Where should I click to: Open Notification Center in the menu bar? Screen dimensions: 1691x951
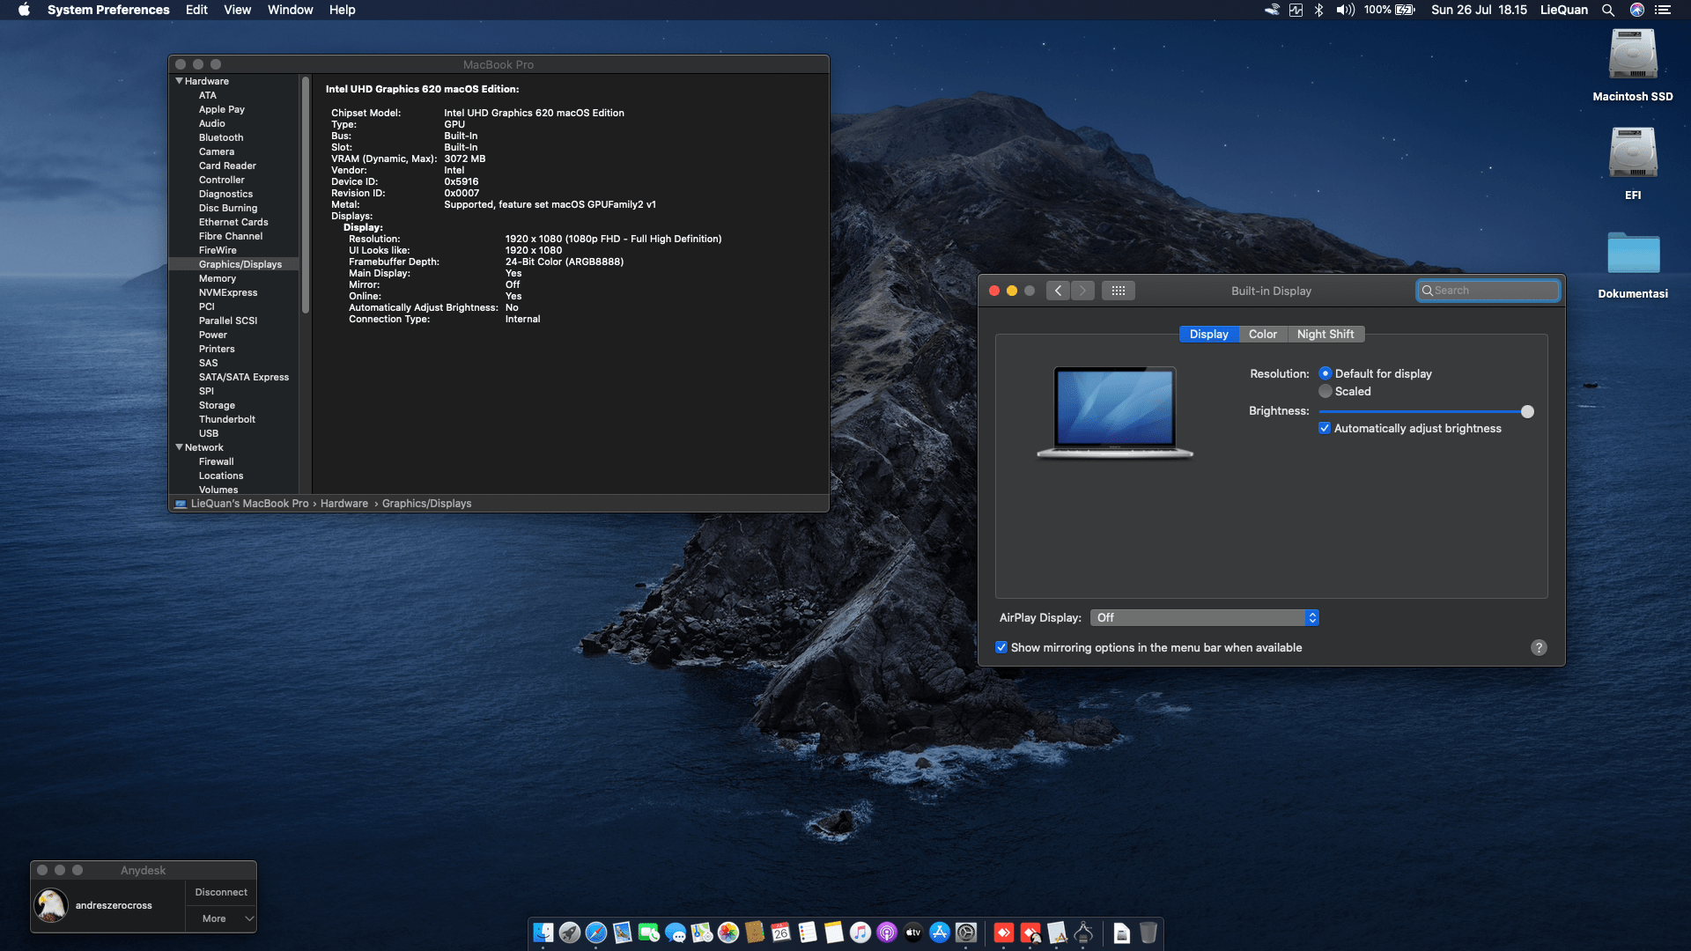1663,10
